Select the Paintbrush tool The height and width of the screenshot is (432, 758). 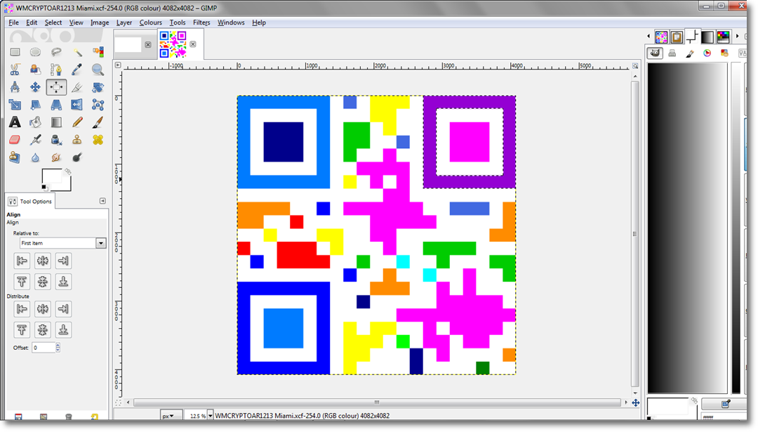(98, 122)
